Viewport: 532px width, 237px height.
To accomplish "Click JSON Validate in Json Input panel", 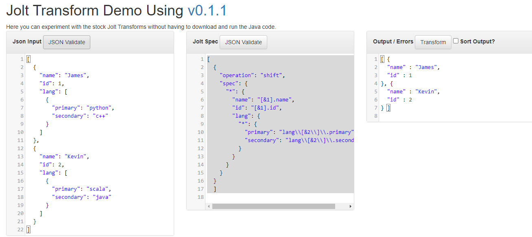I will (x=67, y=42).
